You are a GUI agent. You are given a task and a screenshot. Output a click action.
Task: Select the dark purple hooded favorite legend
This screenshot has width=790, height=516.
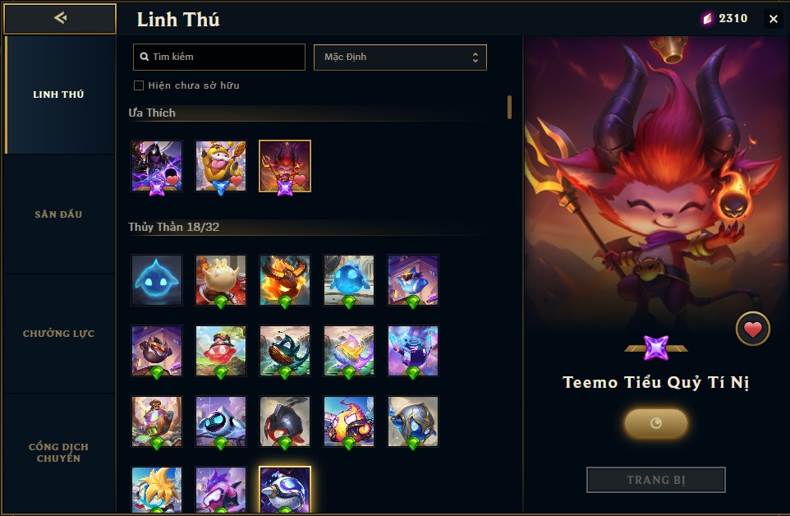157,166
